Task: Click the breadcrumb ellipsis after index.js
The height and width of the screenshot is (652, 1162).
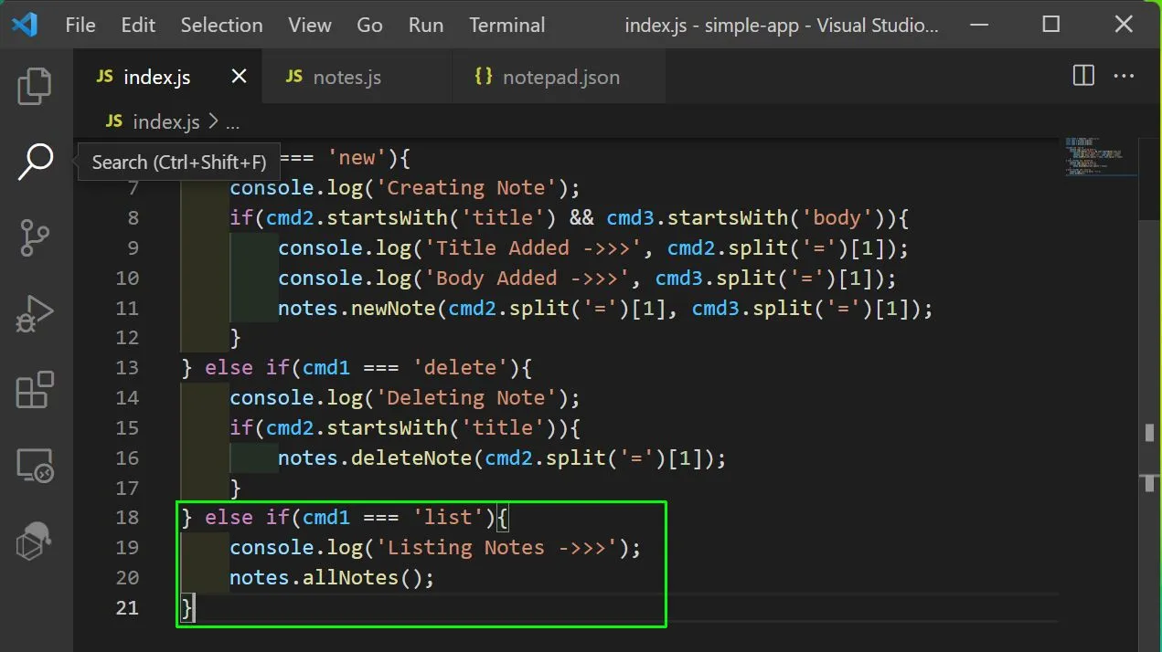Action: tap(232, 122)
